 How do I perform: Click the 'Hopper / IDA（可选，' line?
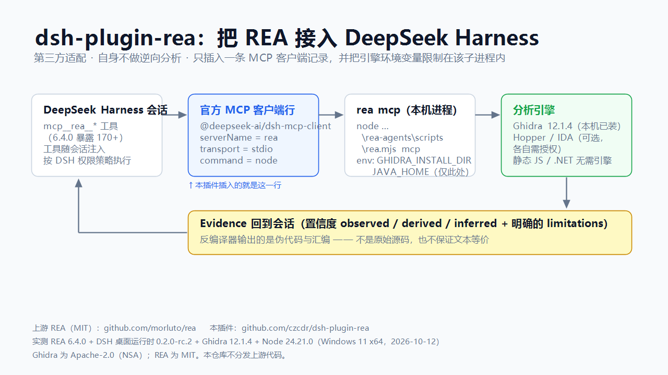click(558, 137)
